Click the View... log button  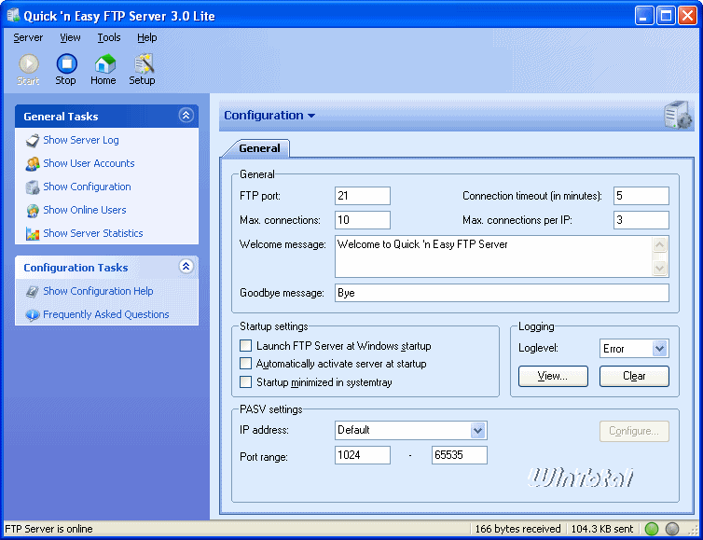click(x=553, y=376)
